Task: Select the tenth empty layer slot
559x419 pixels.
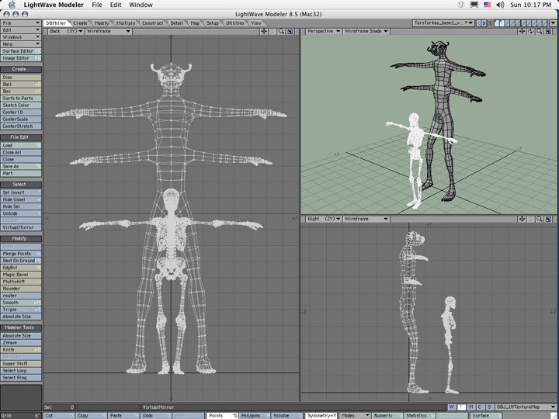Action: [x=544, y=23]
